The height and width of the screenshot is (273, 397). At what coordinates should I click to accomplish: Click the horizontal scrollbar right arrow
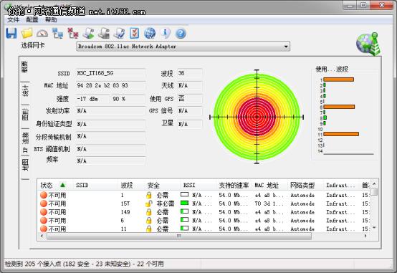(x=365, y=236)
